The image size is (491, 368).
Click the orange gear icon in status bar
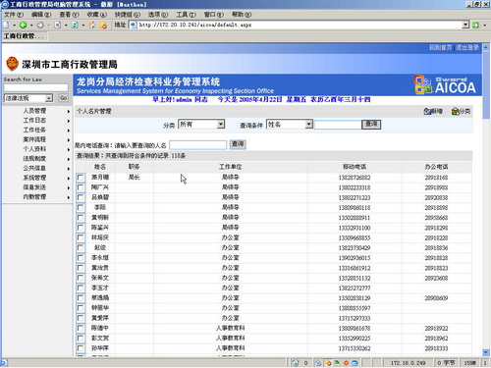point(346,363)
